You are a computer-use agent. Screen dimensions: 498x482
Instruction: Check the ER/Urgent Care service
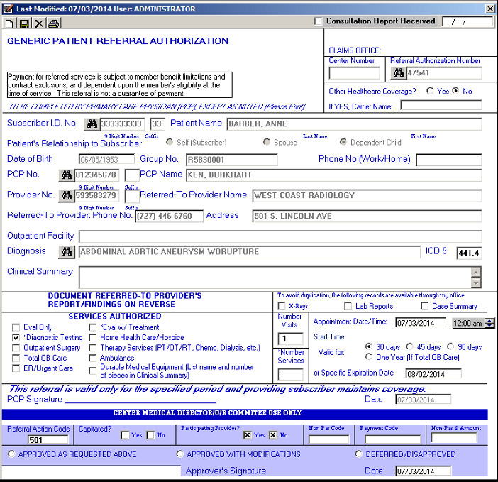(16, 368)
